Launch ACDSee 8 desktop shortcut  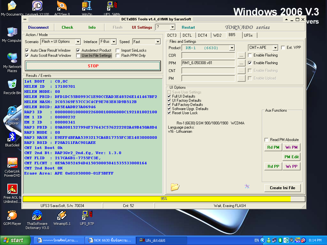62,8
